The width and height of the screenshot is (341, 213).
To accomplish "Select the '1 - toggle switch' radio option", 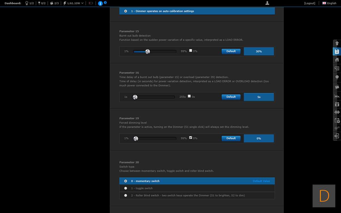I will 126,188.
